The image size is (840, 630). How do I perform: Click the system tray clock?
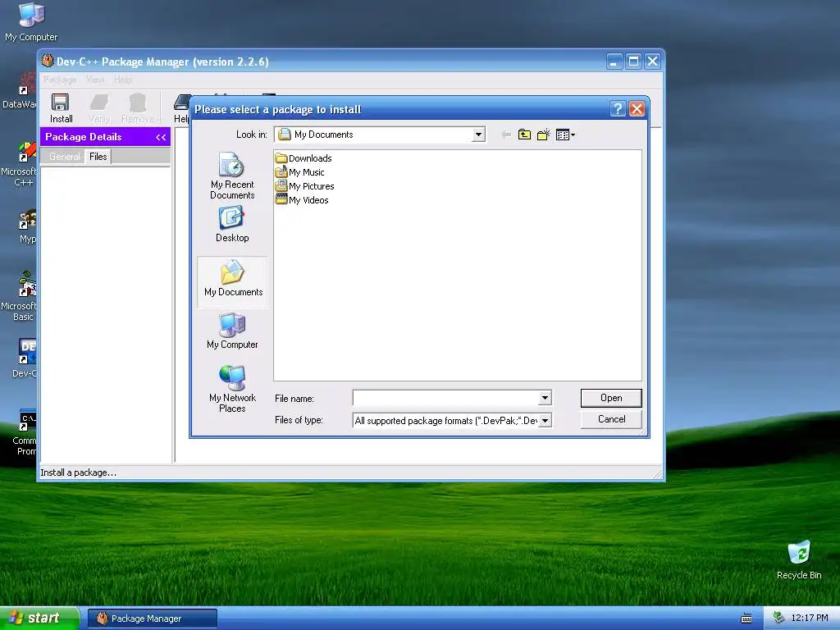coord(810,619)
